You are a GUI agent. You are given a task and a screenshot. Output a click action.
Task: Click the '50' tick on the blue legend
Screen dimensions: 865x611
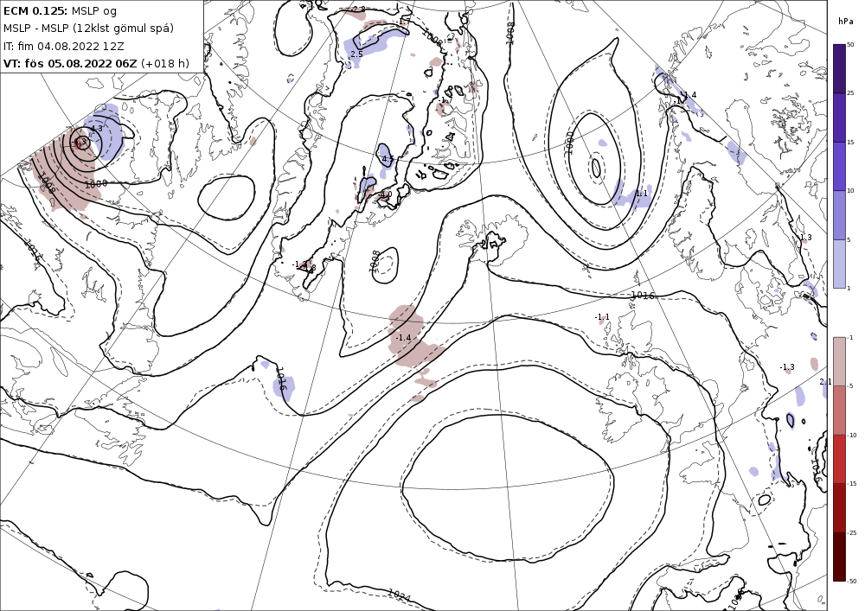tap(850, 45)
